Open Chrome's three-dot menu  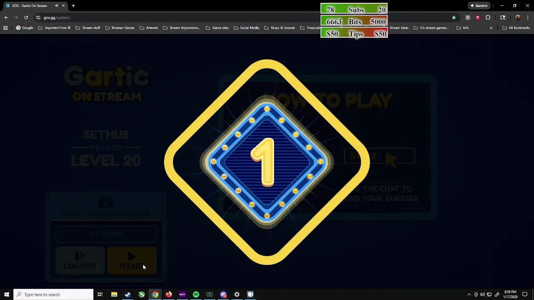(528, 17)
